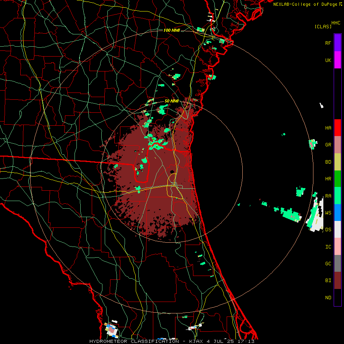The image size is (344, 344).
Task: Select the HA legend label
Action: (x=328, y=128)
